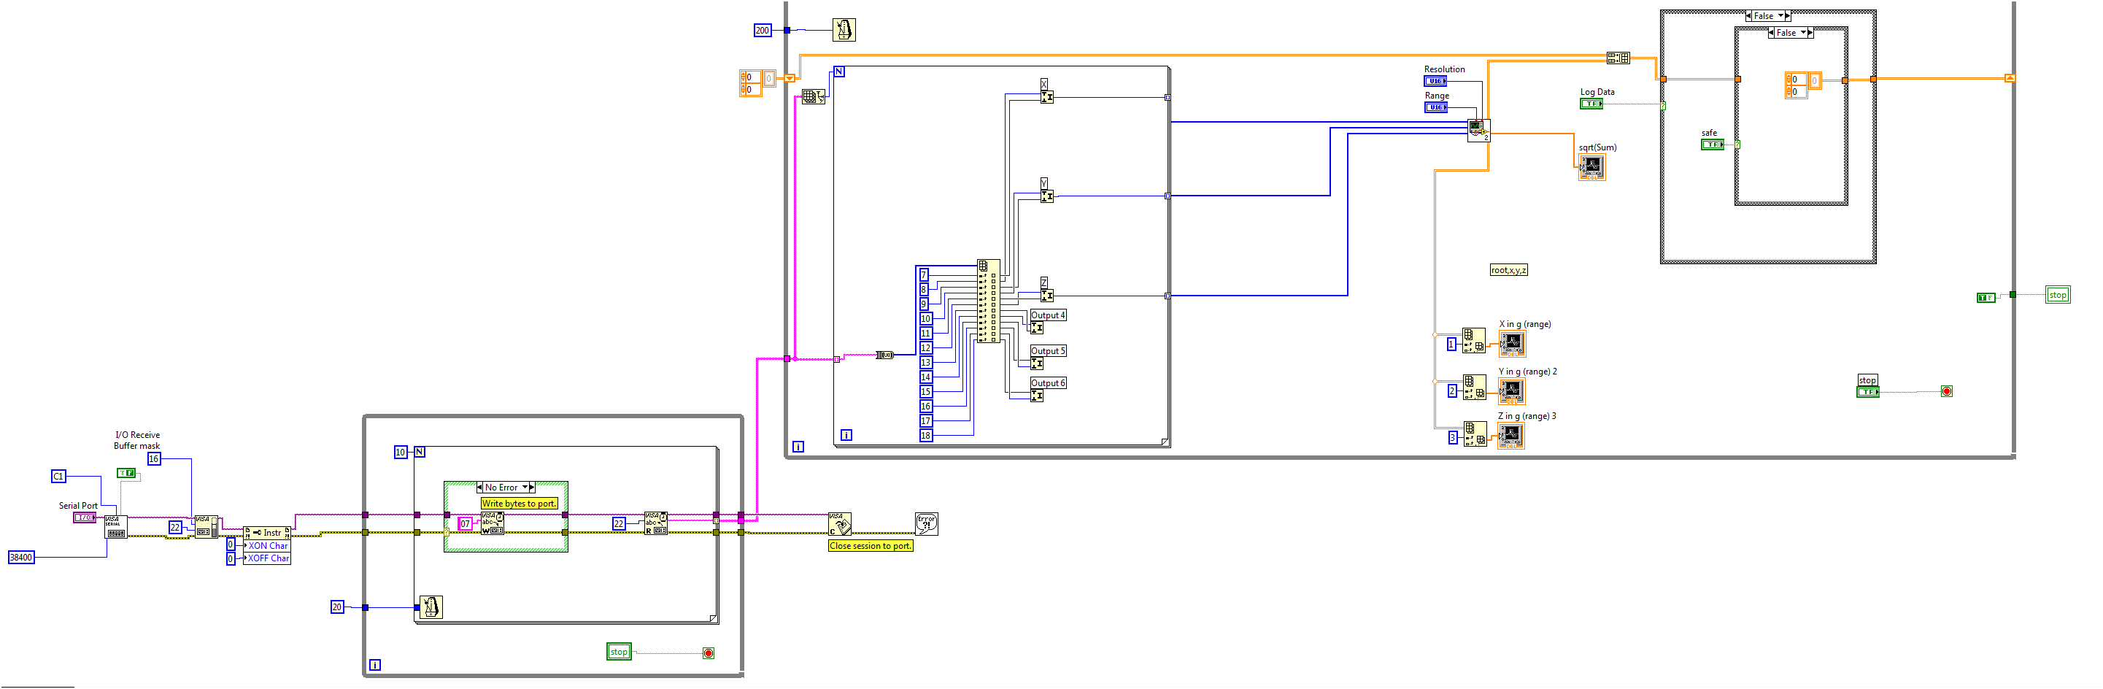Click the sqrt(Sum) chart terminal
This screenshot has height=689, width=2103.
pos(1592,167)
